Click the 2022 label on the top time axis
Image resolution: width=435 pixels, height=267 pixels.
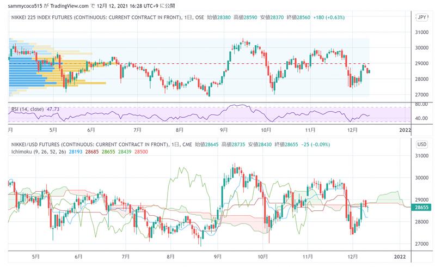click(405, 130)
